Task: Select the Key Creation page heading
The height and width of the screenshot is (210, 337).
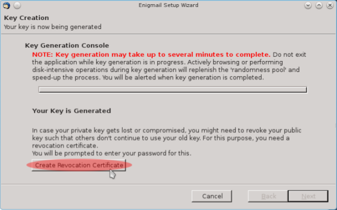Action: pyautogui.click(x=26, y=18)
